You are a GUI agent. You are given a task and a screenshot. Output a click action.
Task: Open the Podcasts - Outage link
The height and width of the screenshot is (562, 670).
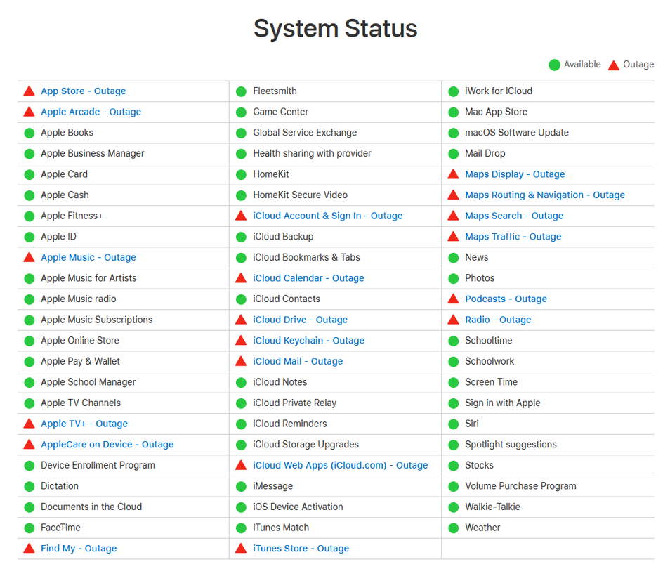pyautogui.click(x=506, y=299)
